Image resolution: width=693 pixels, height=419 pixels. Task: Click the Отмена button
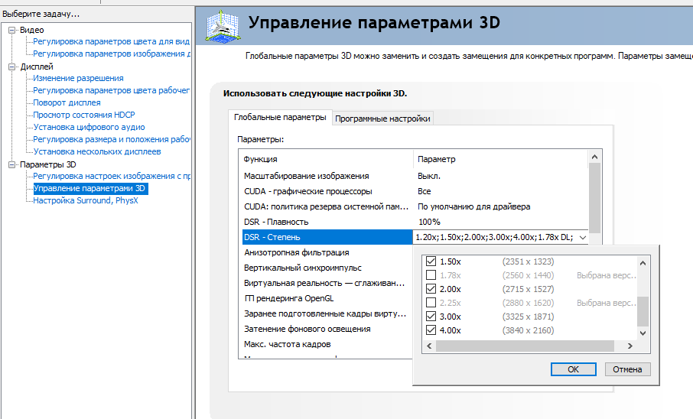coord(627,369)
